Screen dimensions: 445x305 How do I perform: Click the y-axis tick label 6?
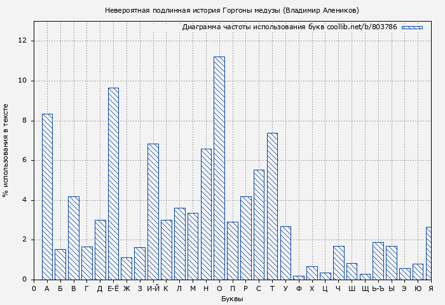click(x=25, y=160)
